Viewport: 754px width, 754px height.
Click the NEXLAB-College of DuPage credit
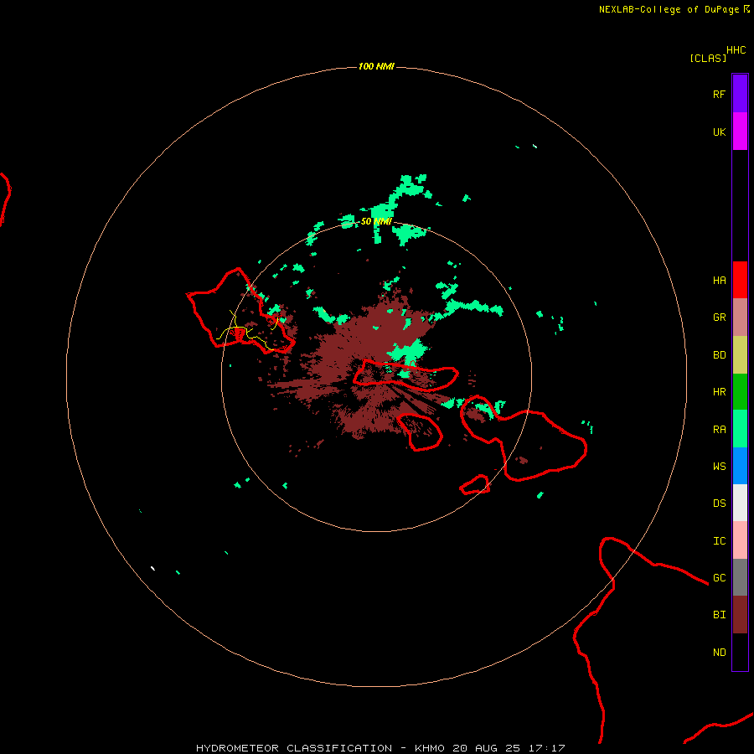coord(669,9)
